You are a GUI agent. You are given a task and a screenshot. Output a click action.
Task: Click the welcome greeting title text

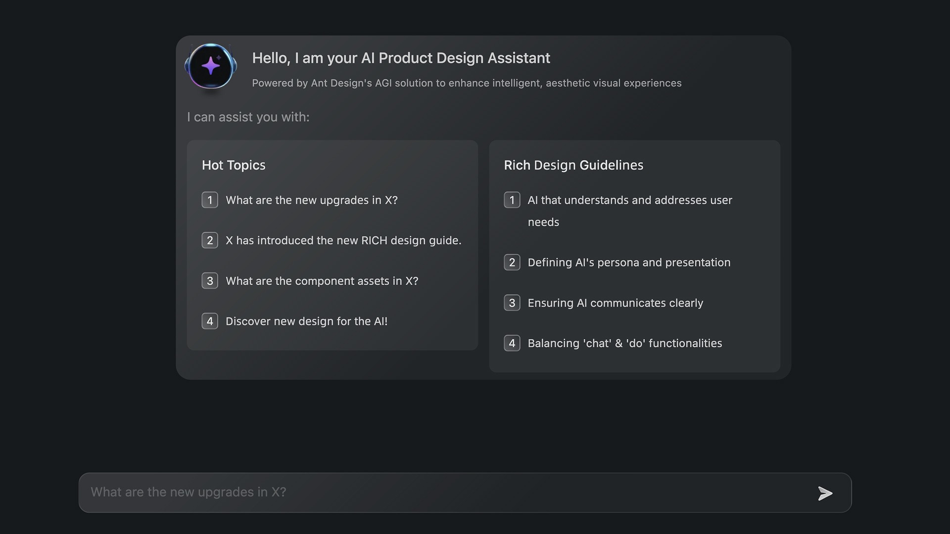(401, 58)
